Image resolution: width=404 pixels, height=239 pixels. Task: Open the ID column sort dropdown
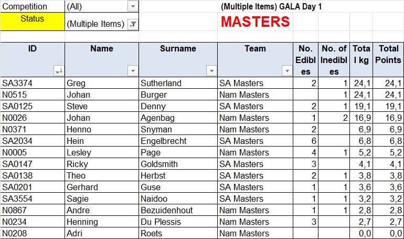59,70
